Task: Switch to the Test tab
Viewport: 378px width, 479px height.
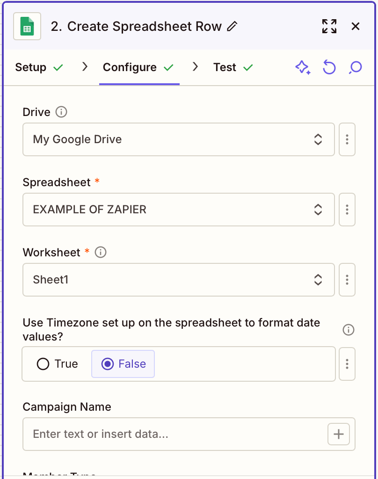Action: pyautogui.click(x=233, y=67)
